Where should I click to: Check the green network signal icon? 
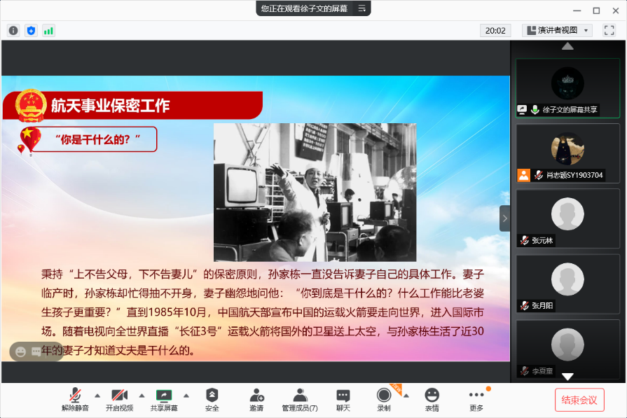pyautogui.click(x=48, y=30)
